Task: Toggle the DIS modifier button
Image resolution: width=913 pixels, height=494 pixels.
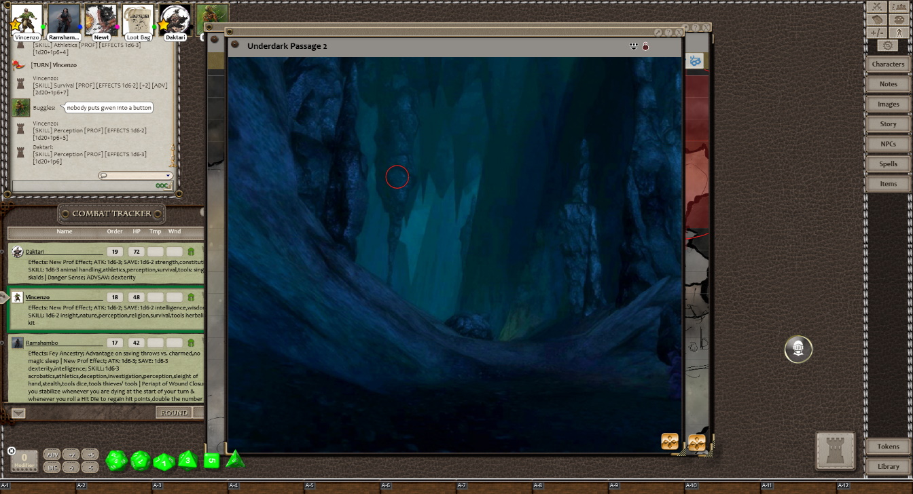Action: 52,467
